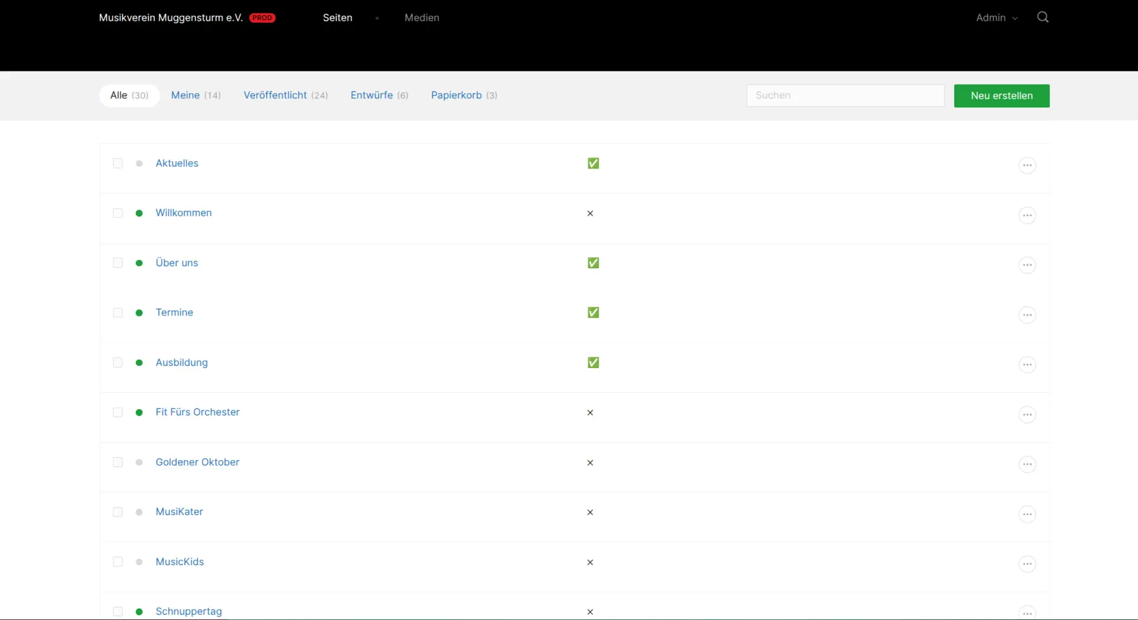Open the three-dot menu for Goldener Oktober
This screenshot has width=1138, height=620.
click(1027, 464)
